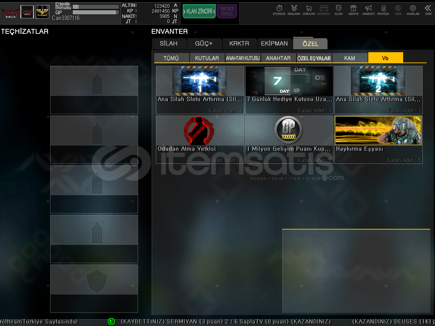The image size is (435, 326).
Task: Select the Haykırma Eşyası item
Action: [379, 139]
